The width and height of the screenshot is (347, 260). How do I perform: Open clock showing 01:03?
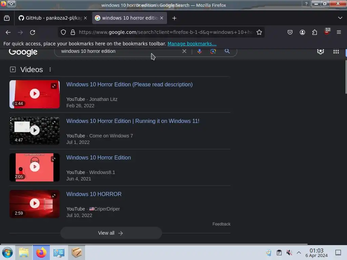click(x=317, y=253)
